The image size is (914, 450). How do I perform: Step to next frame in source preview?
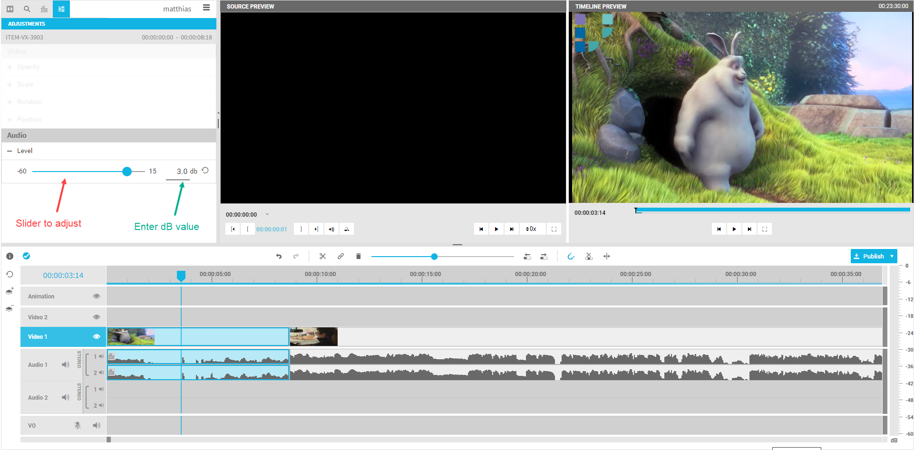(512, 229)
